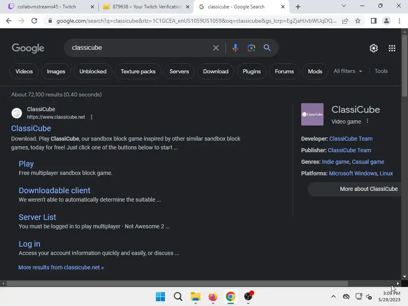Click the ClassiCube knowledge panel logo thumbnail
408x306 pixels.
(x=312, y=114)
